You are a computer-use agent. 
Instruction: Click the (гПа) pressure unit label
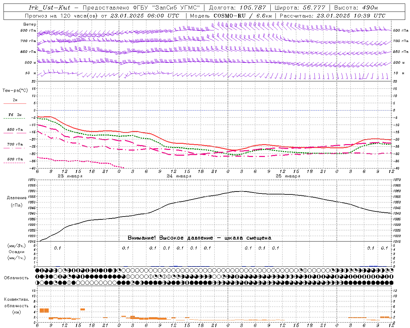(x=17, y=205)
